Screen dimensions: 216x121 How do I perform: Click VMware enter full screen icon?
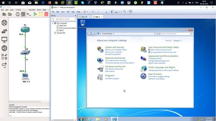(x=120, y=12)
